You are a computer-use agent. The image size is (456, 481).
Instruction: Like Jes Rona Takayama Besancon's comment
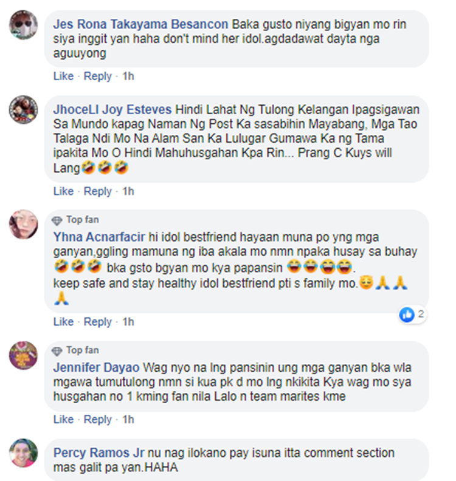pos(63,76)
